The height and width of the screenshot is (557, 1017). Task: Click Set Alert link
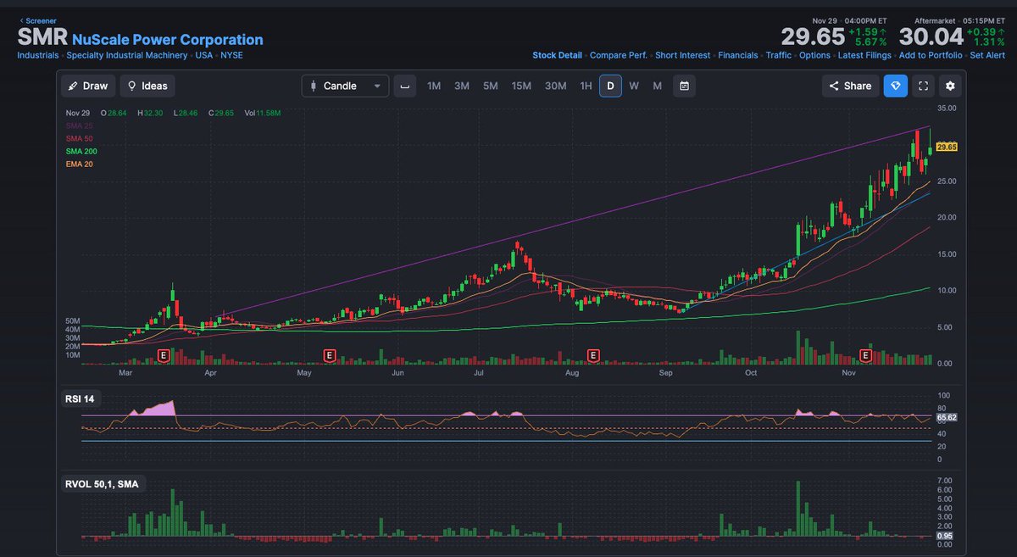(988, 55)
